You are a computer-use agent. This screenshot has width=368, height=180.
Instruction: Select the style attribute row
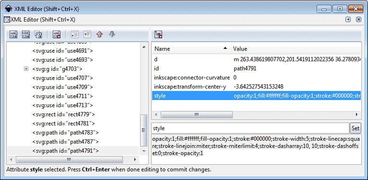pyautogui.click(x=257, y=96)
